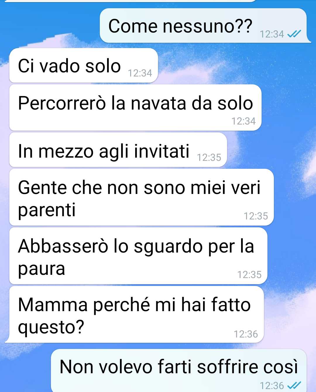Select the 'In mezzo agli invitati' bubble
Image resolution: width=316 pixels, height=392 pixels.
pos(118,150)
